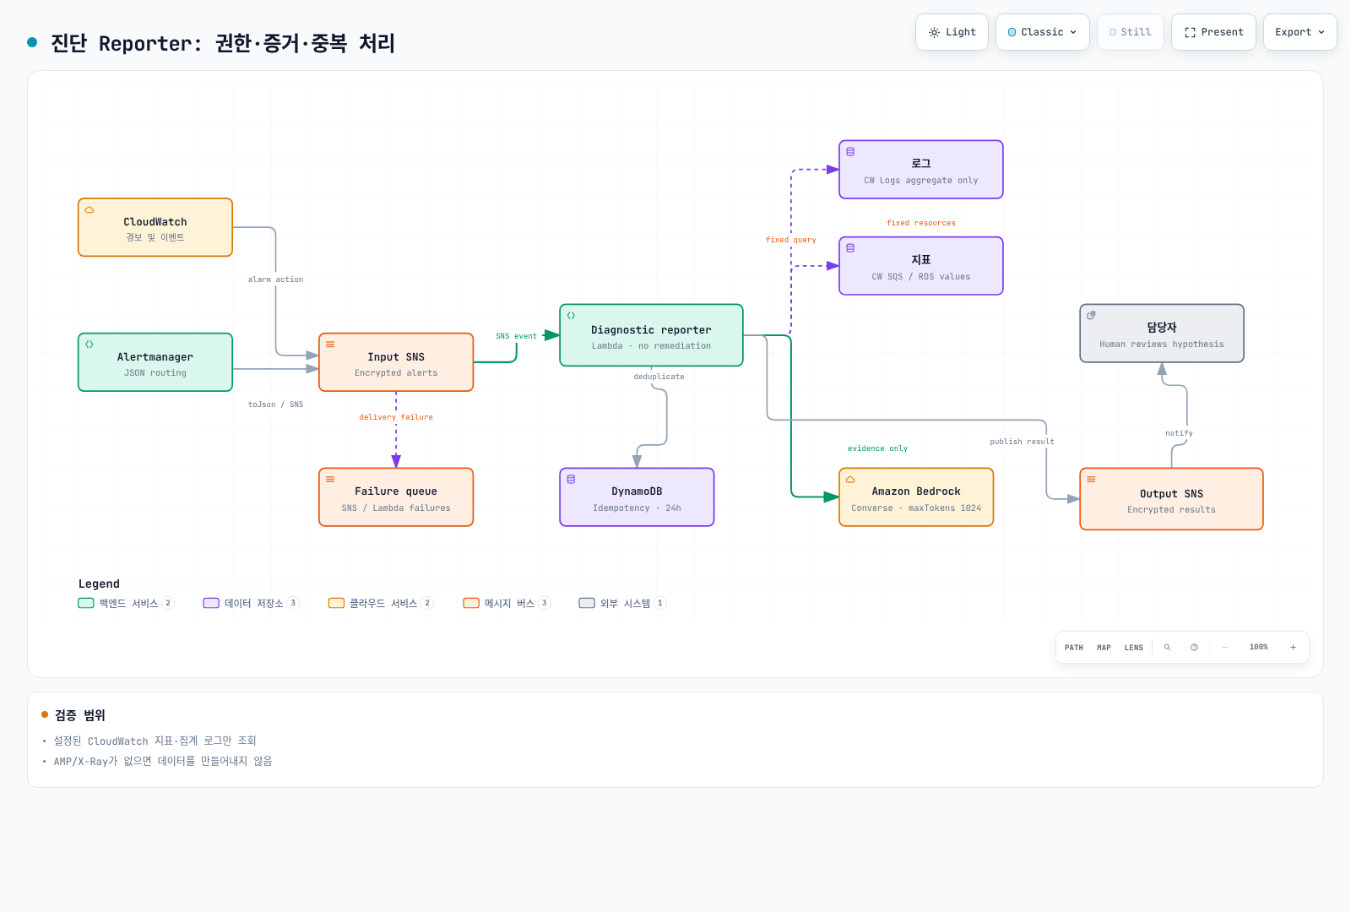This screenshot has width=1351, height=912.
Task: Toggle the 외부 시스템 legend filter
Action: [622, 603]
